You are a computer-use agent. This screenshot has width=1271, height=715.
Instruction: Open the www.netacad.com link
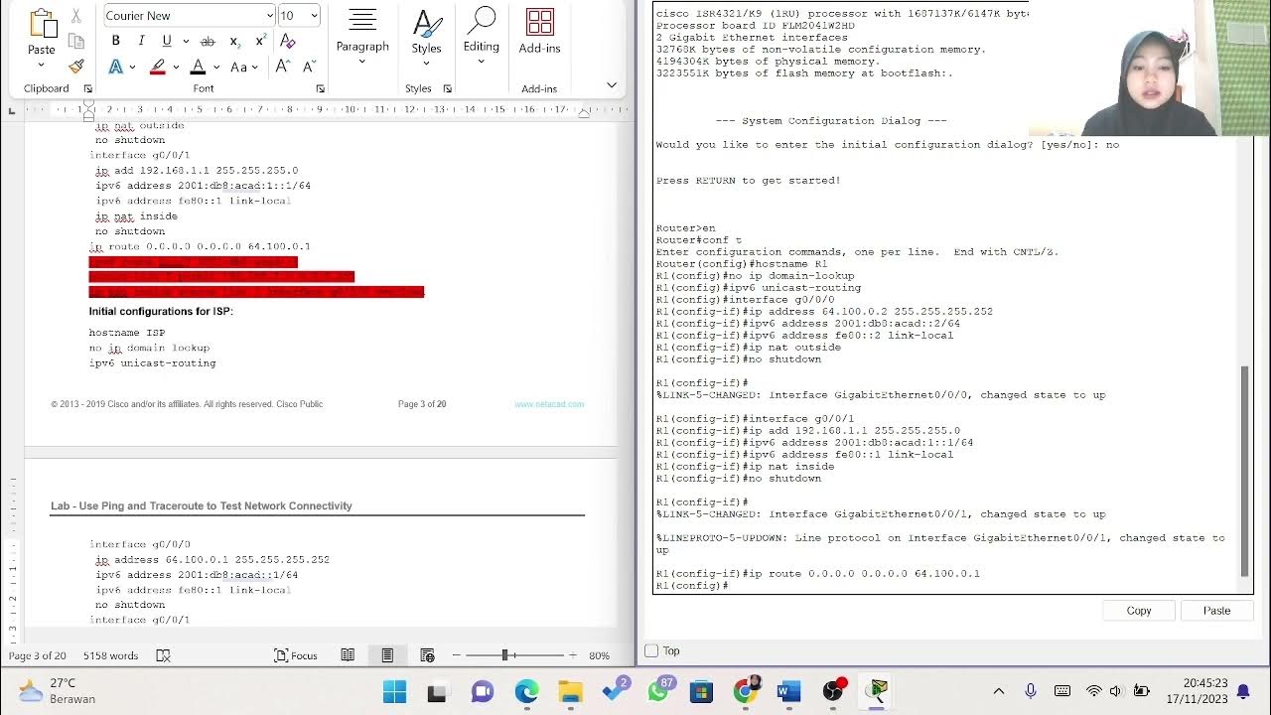click(549, 404)
